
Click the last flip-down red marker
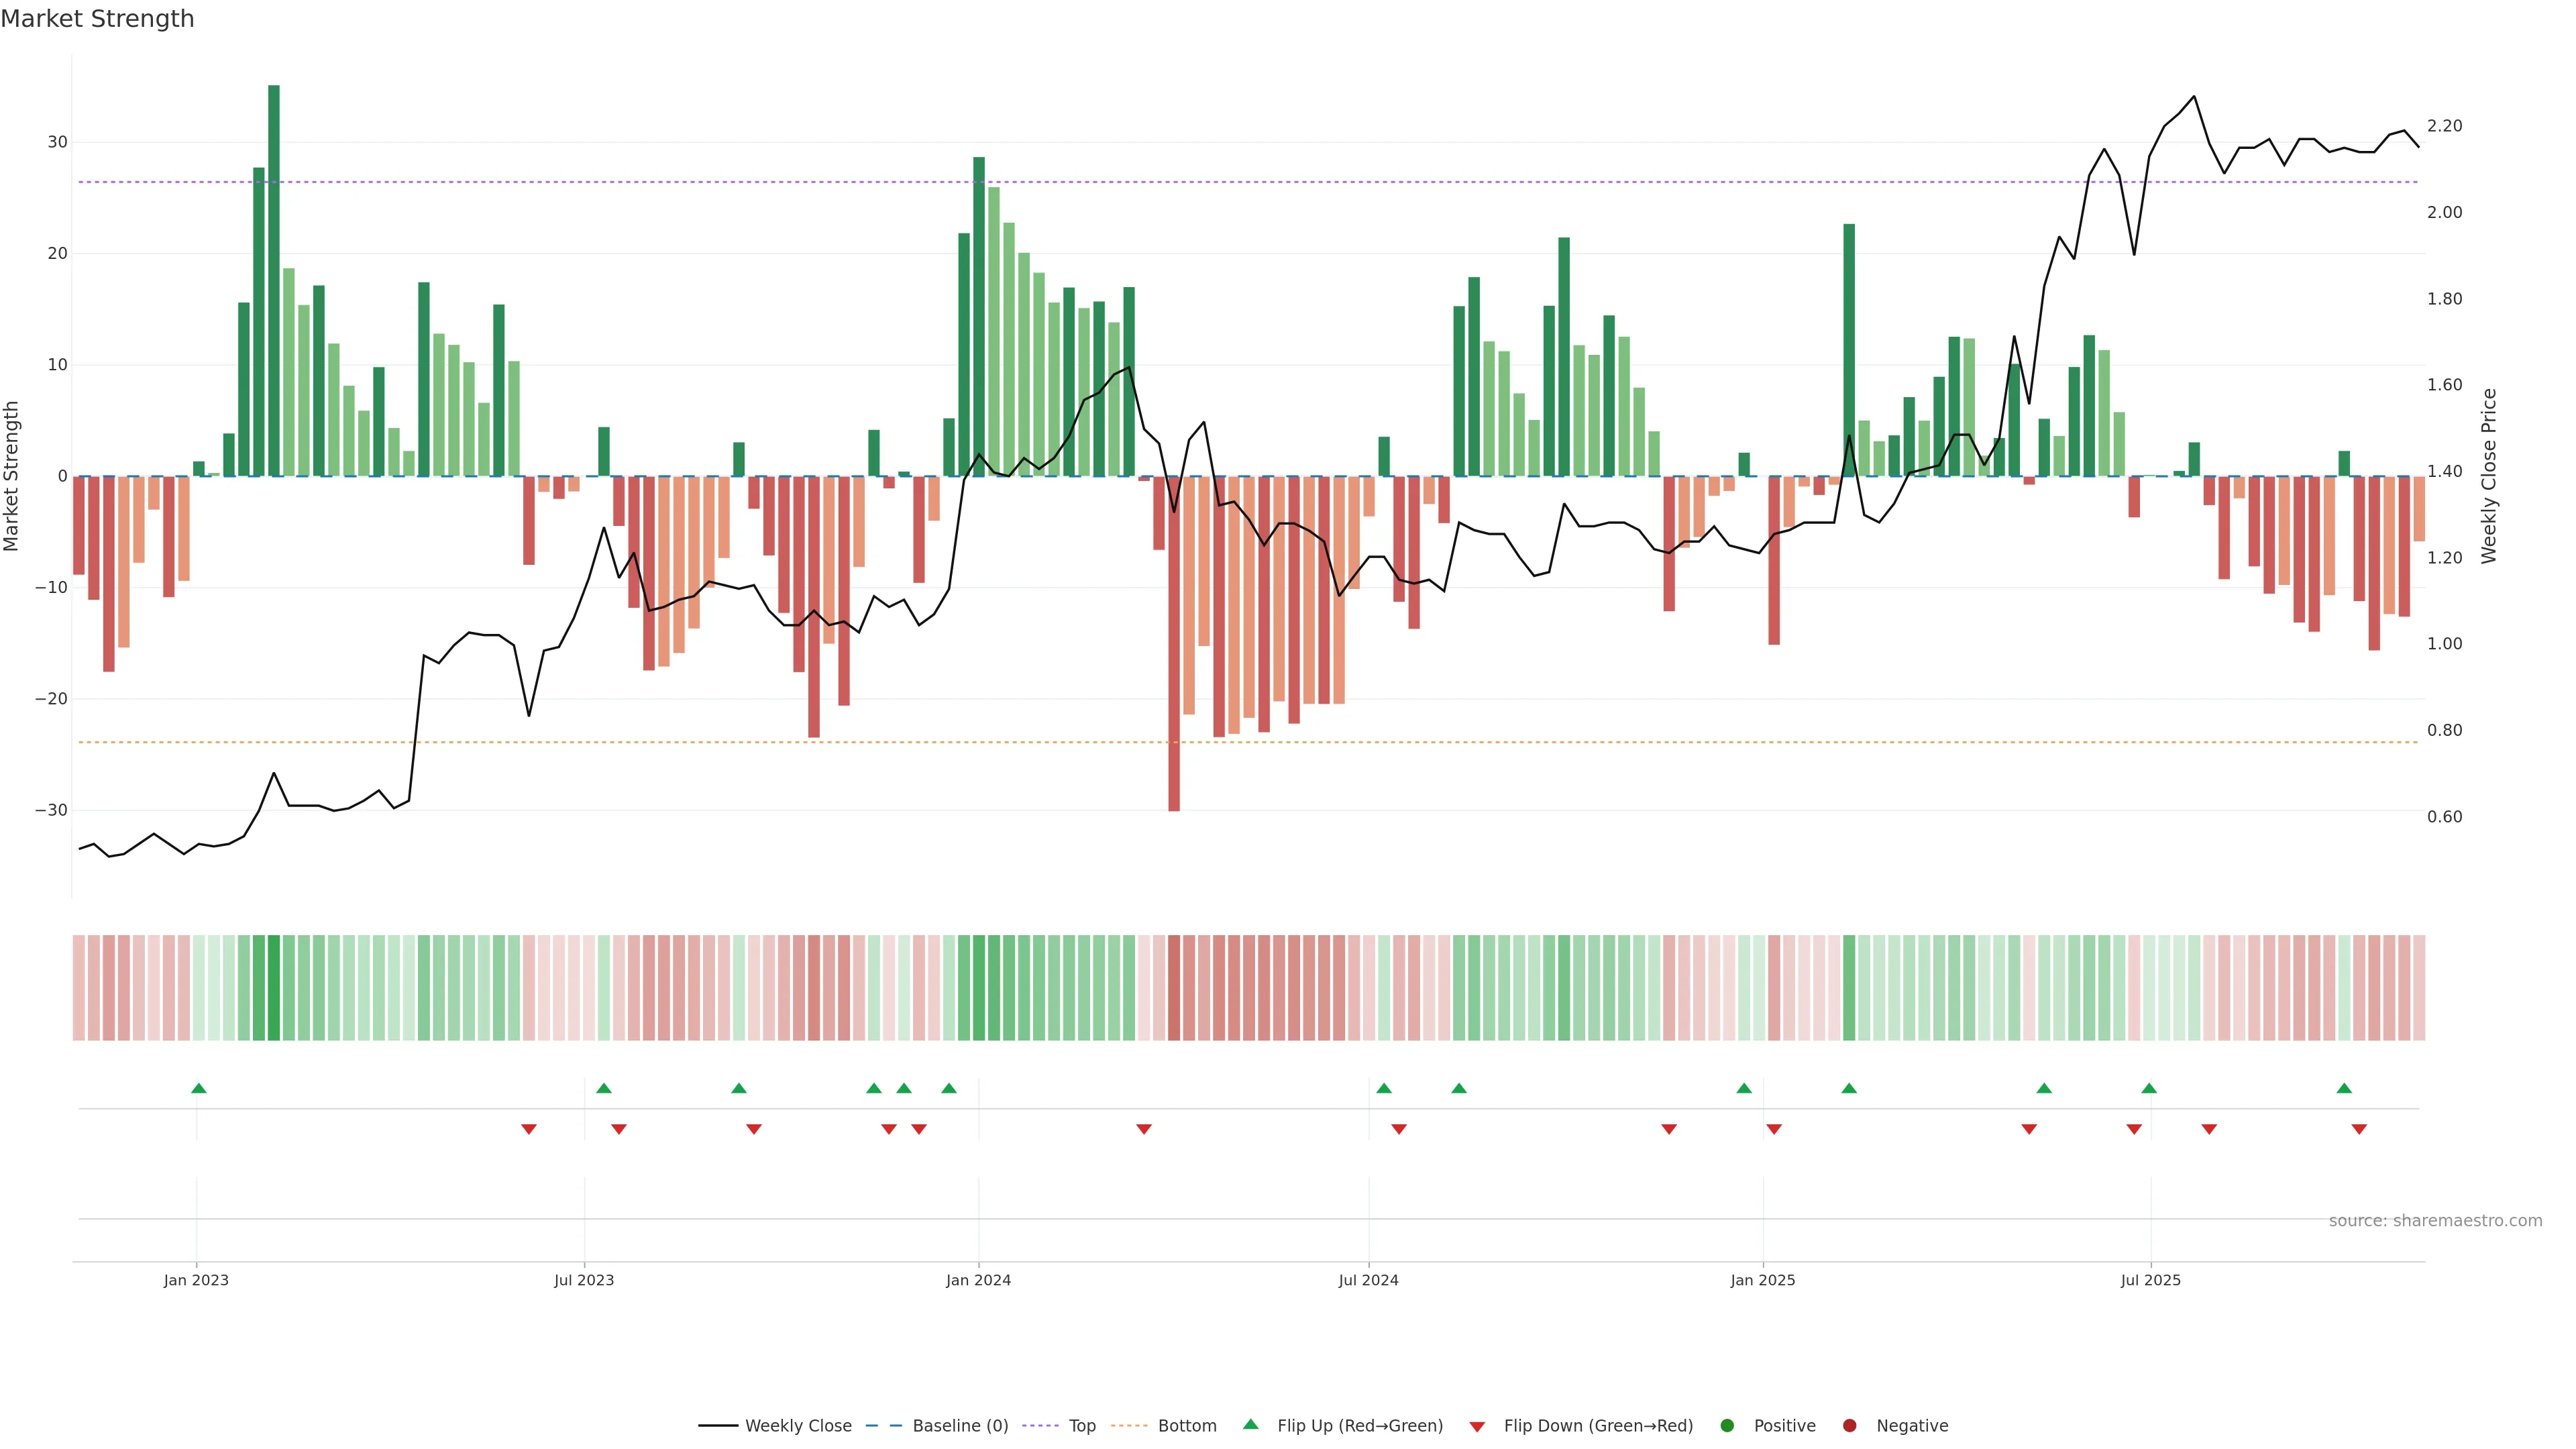click(x=2359, y=1129)
